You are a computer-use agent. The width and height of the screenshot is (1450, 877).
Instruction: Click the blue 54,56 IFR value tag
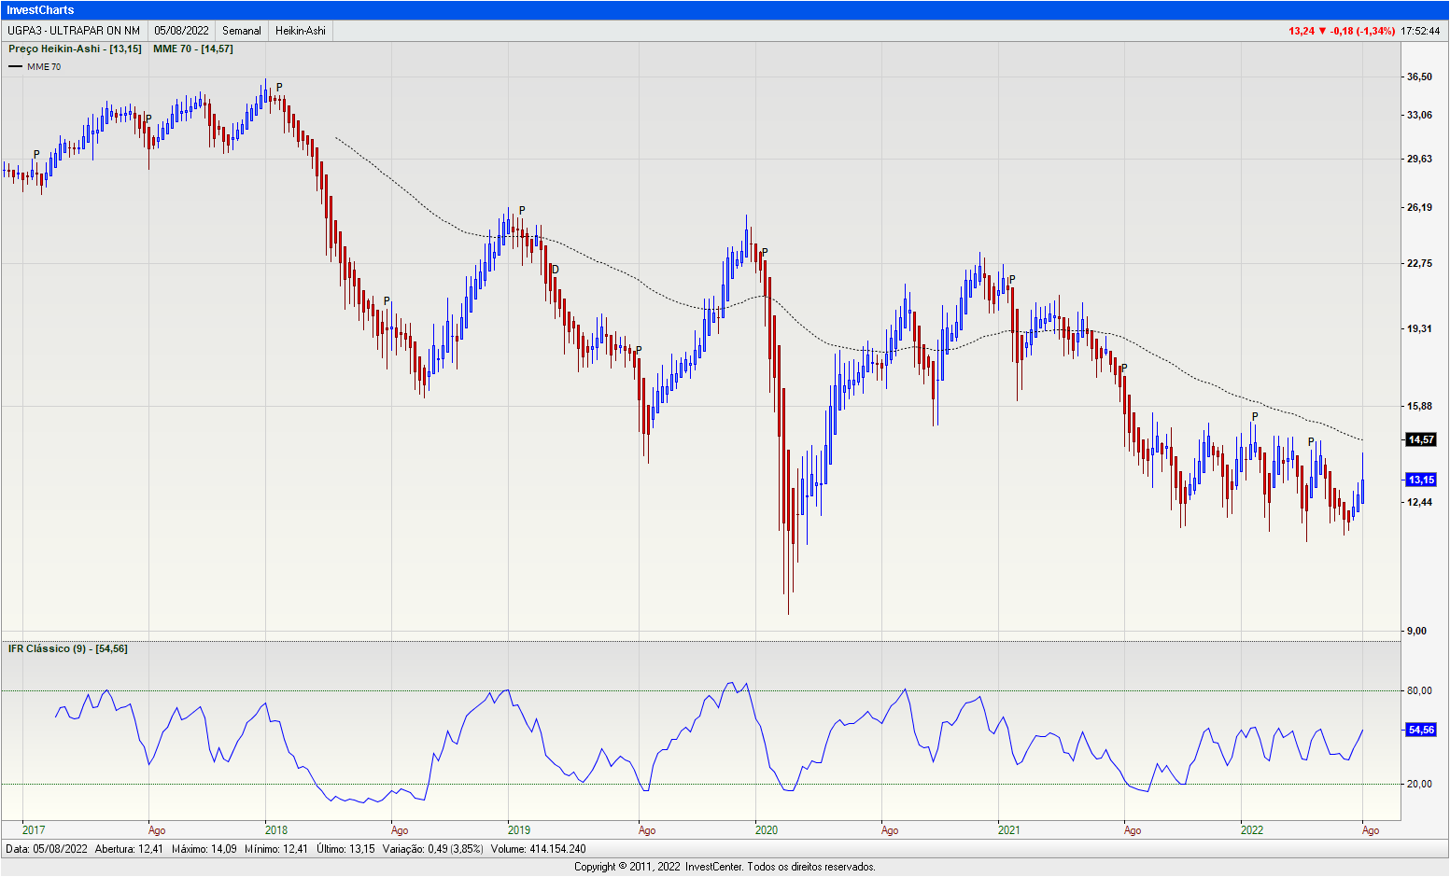click(1420, 730)
